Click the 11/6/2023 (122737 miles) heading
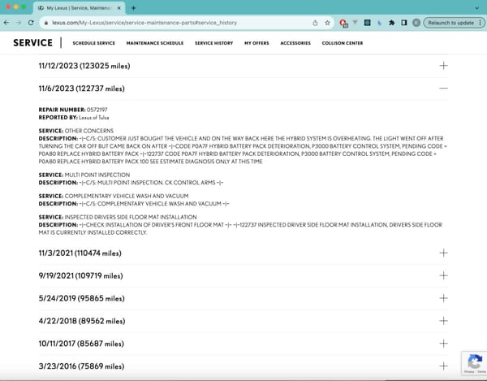Viewport: 487px width, 381px height. tap(81, 89)
